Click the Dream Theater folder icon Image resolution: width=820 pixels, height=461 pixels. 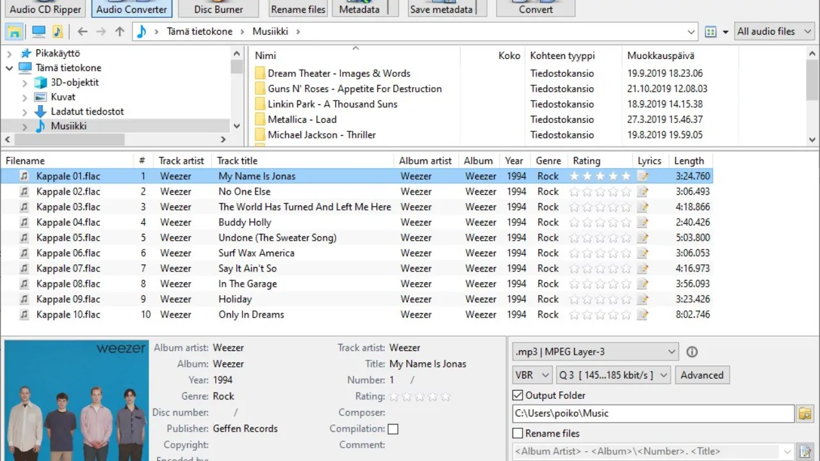pos(260,73)
